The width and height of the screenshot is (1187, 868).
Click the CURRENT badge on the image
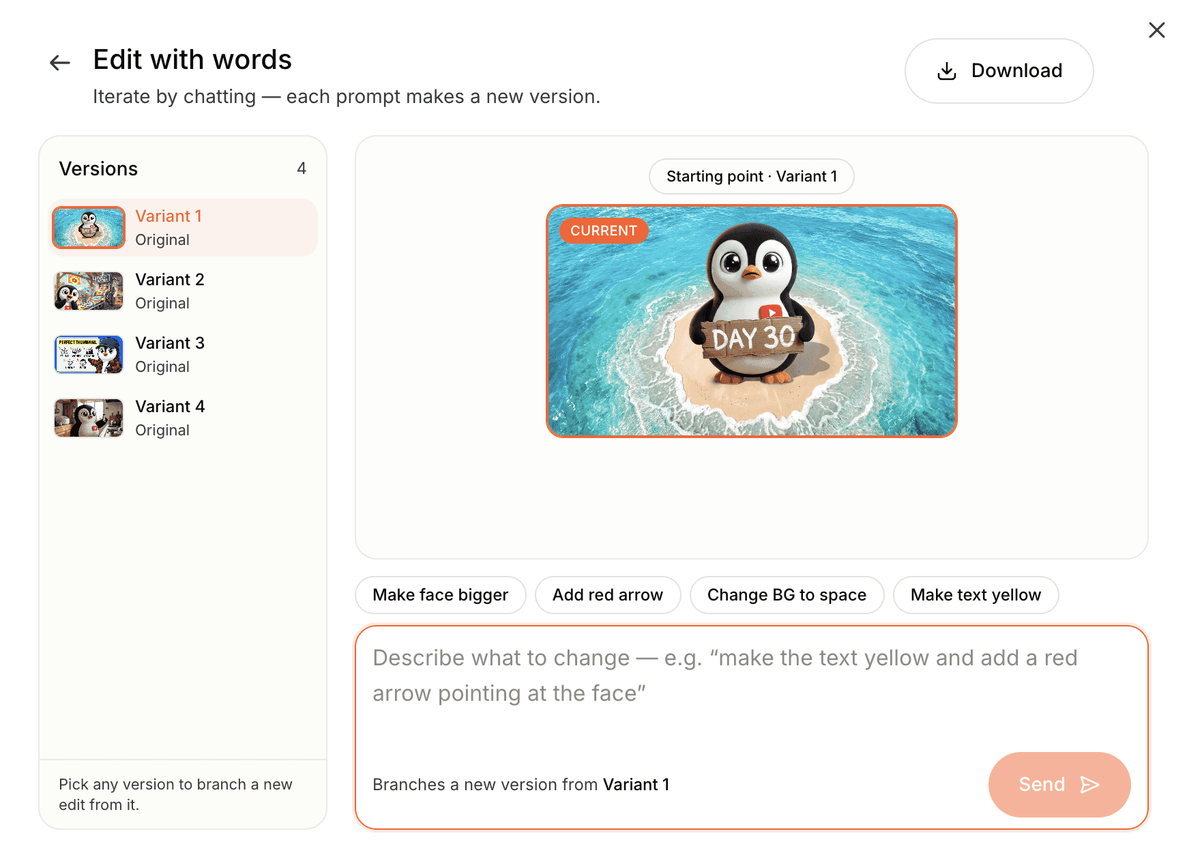604,231
